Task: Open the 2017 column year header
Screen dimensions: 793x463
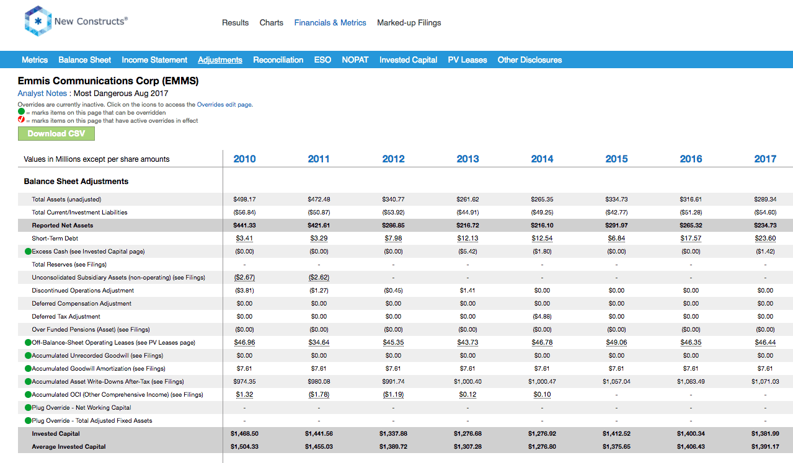Action: click(x=765, y=159)
